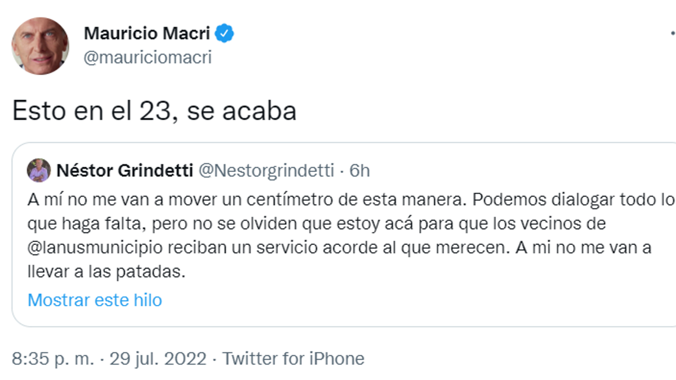Click the Néstor Grindetti name in quoted tweet

(124, 171)
